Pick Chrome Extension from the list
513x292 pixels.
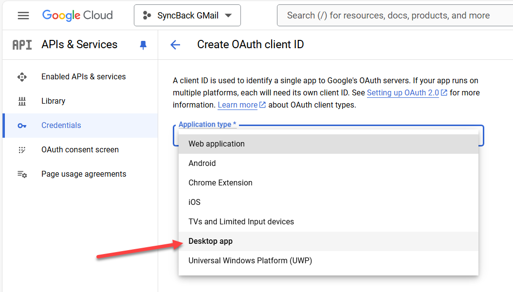coord(329,183)
